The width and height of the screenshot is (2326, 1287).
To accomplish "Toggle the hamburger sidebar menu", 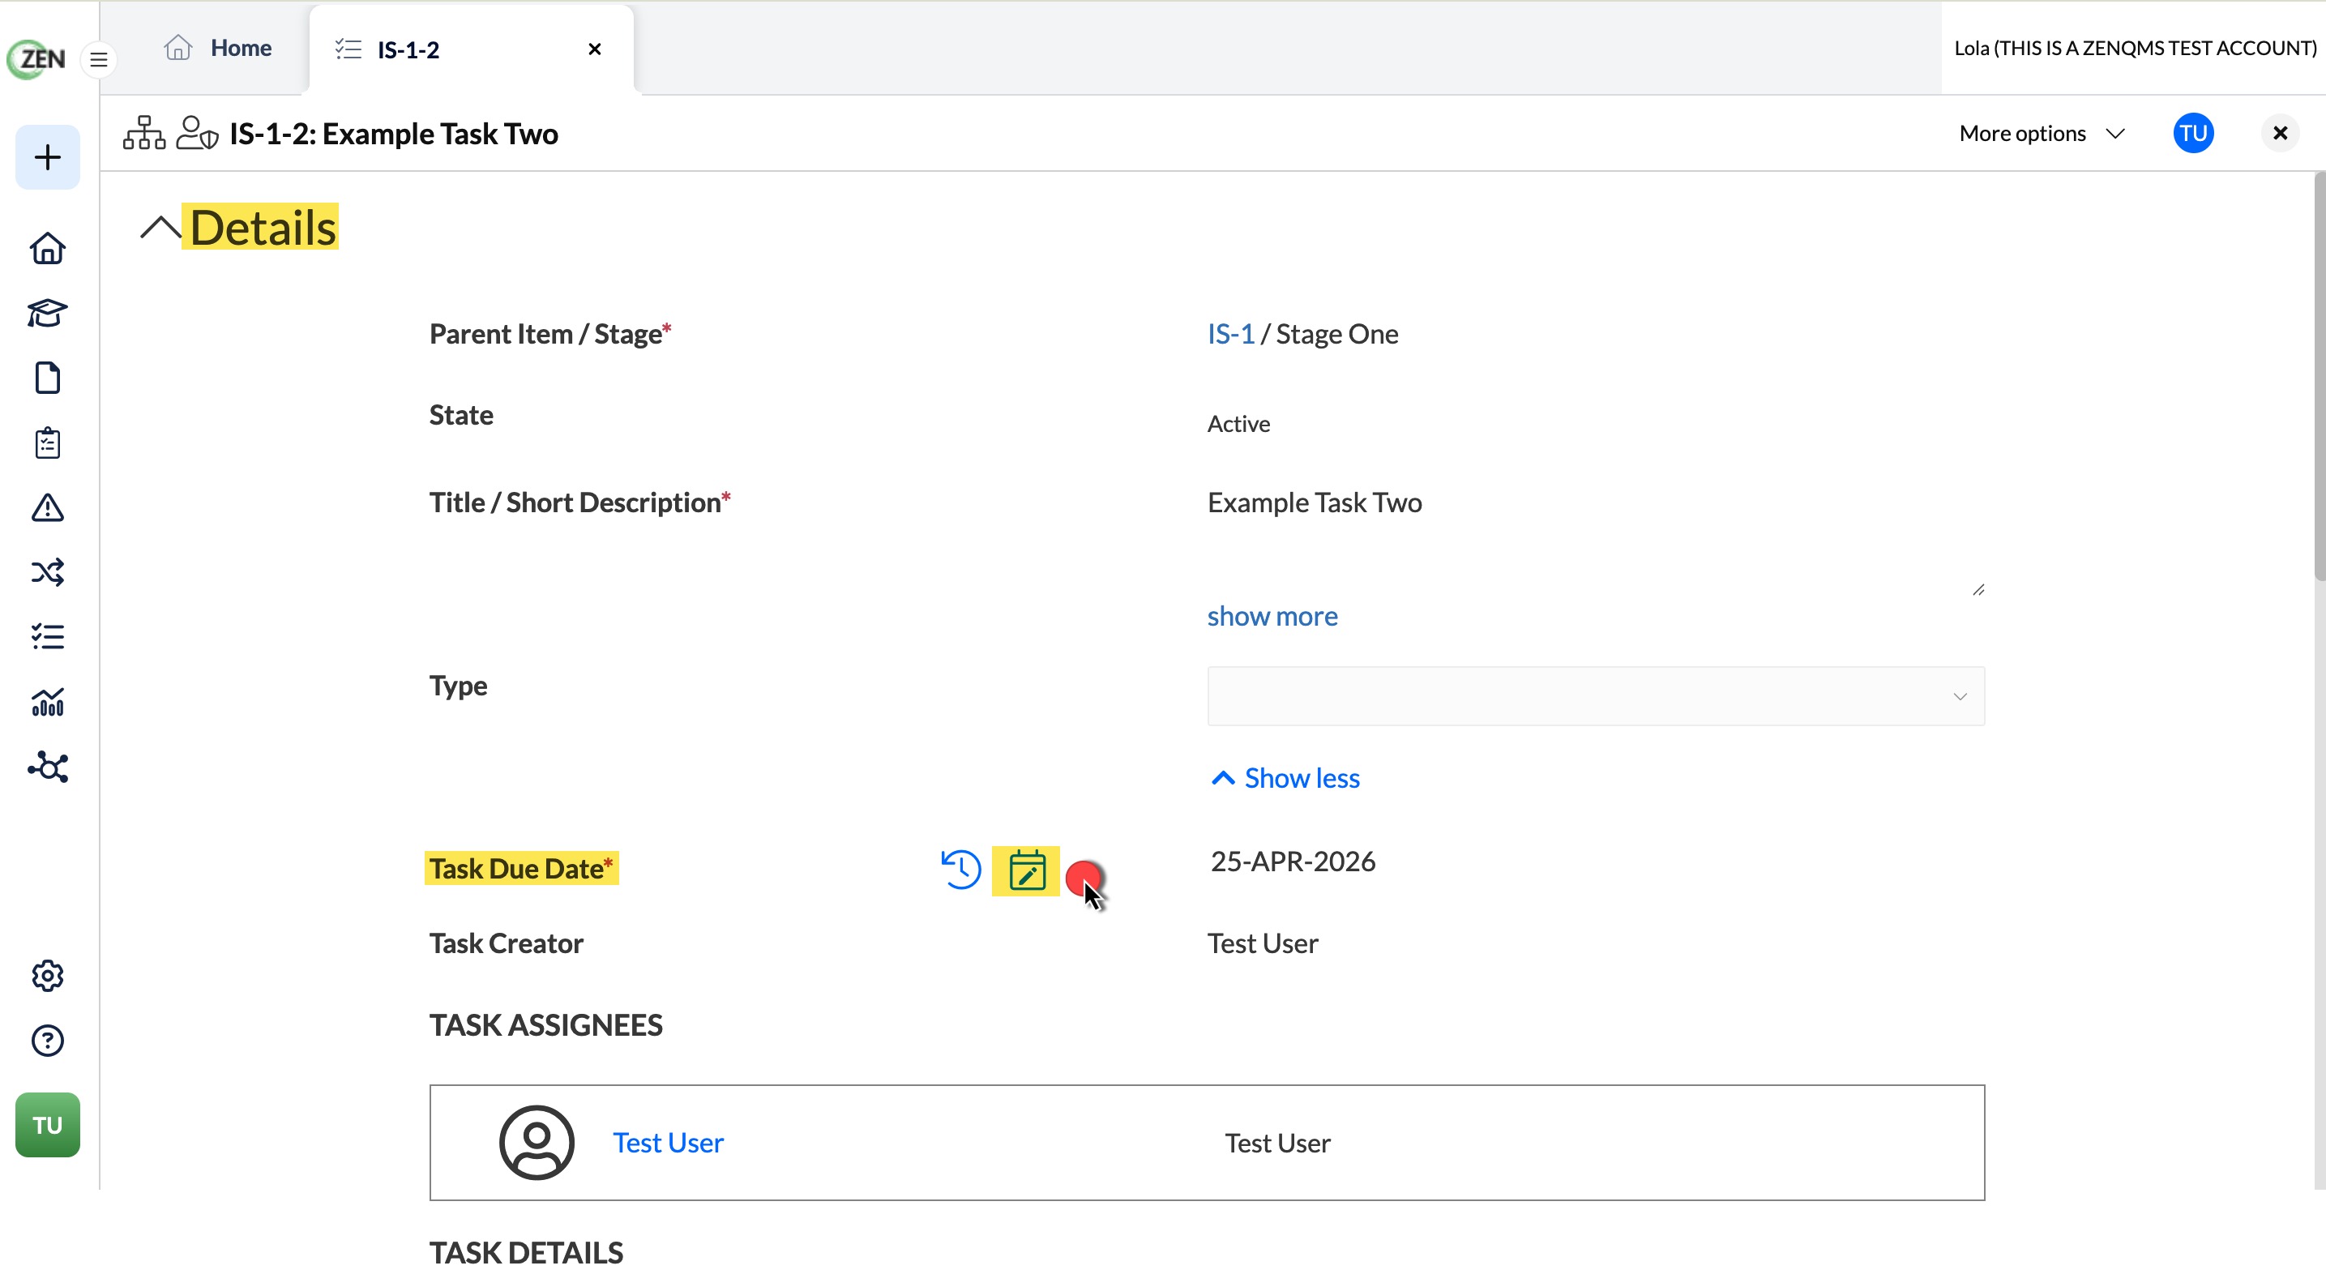I will tap(98, 60).
